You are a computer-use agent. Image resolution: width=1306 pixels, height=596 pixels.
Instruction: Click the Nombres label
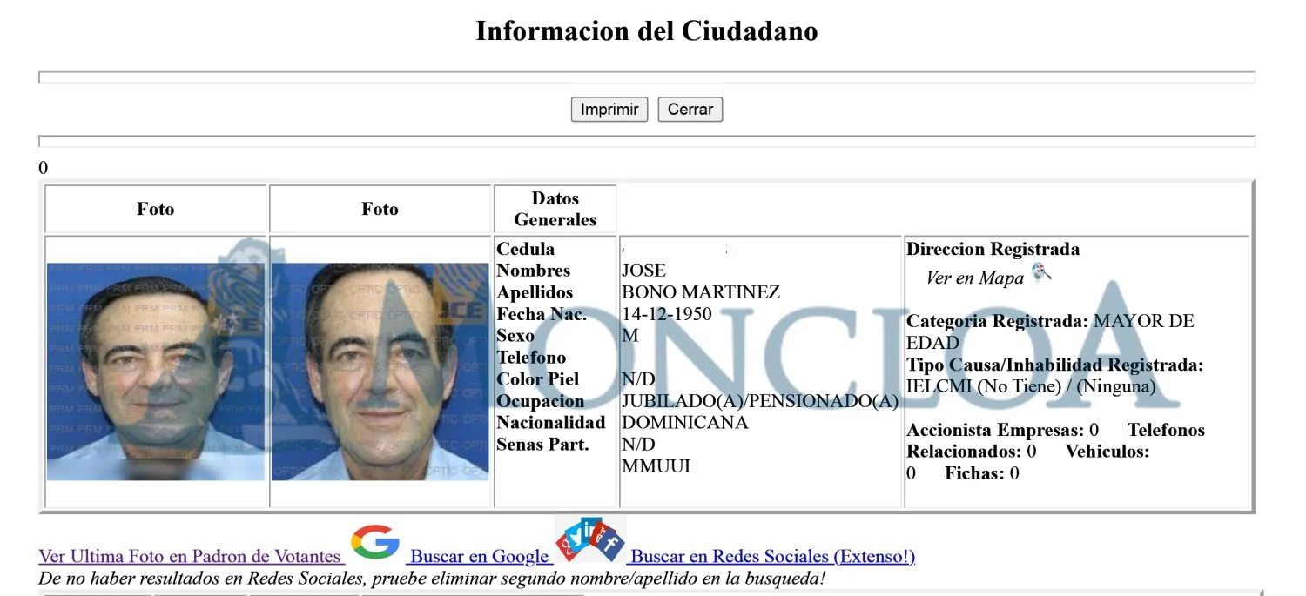click(x=534, y=271)
